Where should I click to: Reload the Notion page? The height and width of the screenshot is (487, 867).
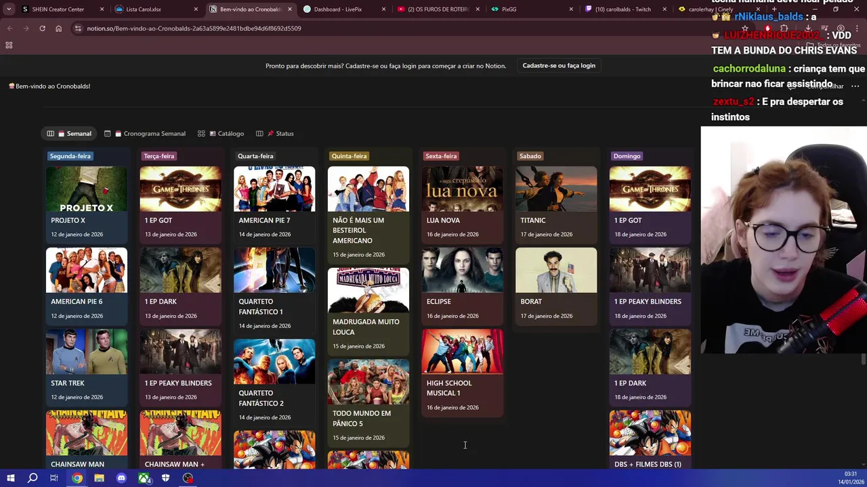(42, 28)
